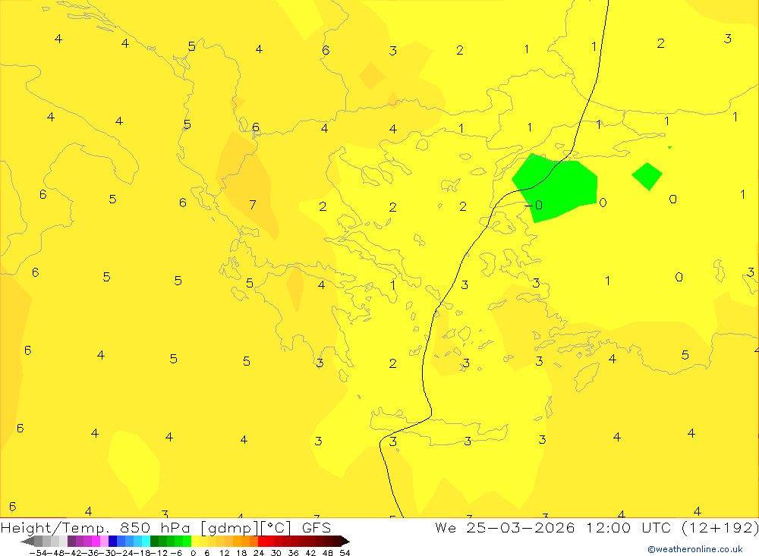Click the 12 label under the color scale
Viewport: 759px width, 556px height.
[x=224, y=553]
